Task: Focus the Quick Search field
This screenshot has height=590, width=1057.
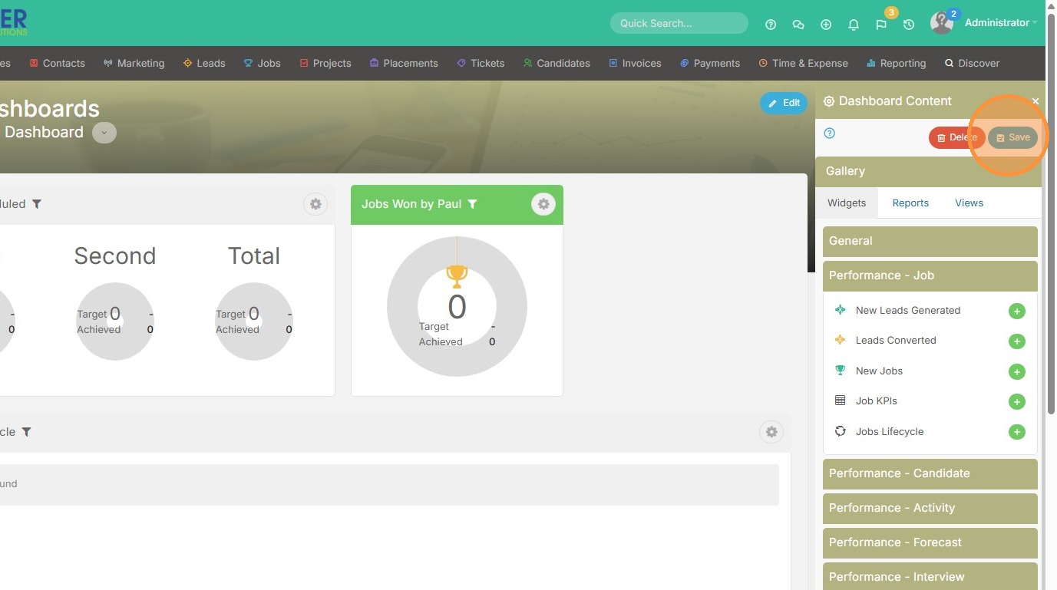Action: (679, 23)
